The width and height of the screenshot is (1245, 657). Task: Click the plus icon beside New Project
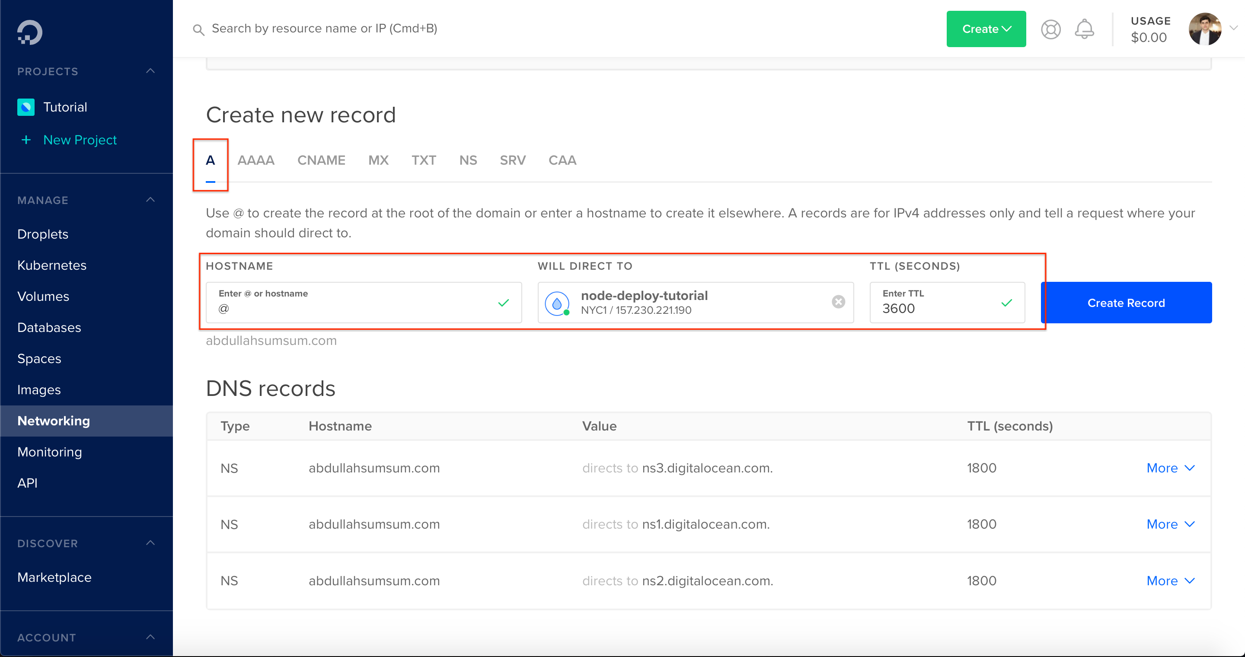(x=26, y=140)
